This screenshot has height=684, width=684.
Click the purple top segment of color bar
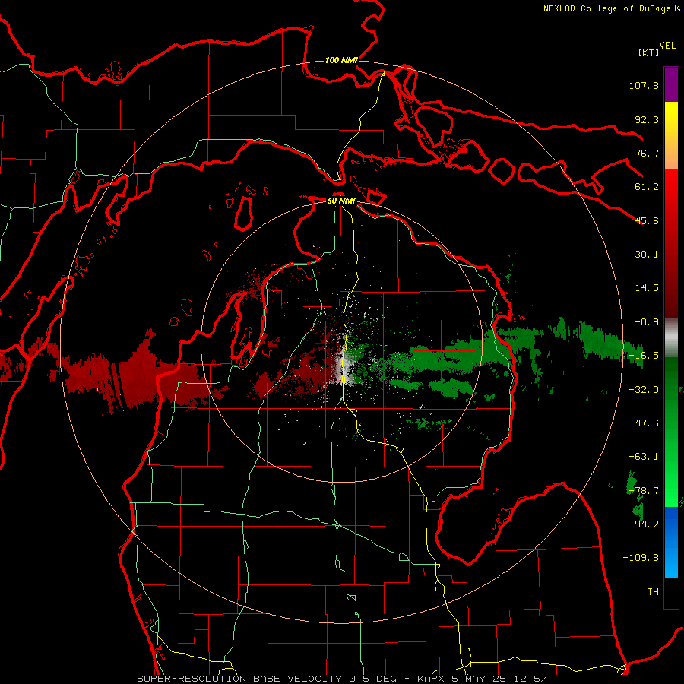coord(671,84)
